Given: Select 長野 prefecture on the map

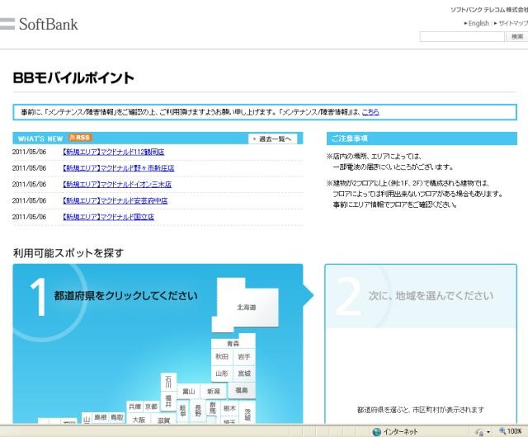Looking at the screenshot, I should point(198,411).
